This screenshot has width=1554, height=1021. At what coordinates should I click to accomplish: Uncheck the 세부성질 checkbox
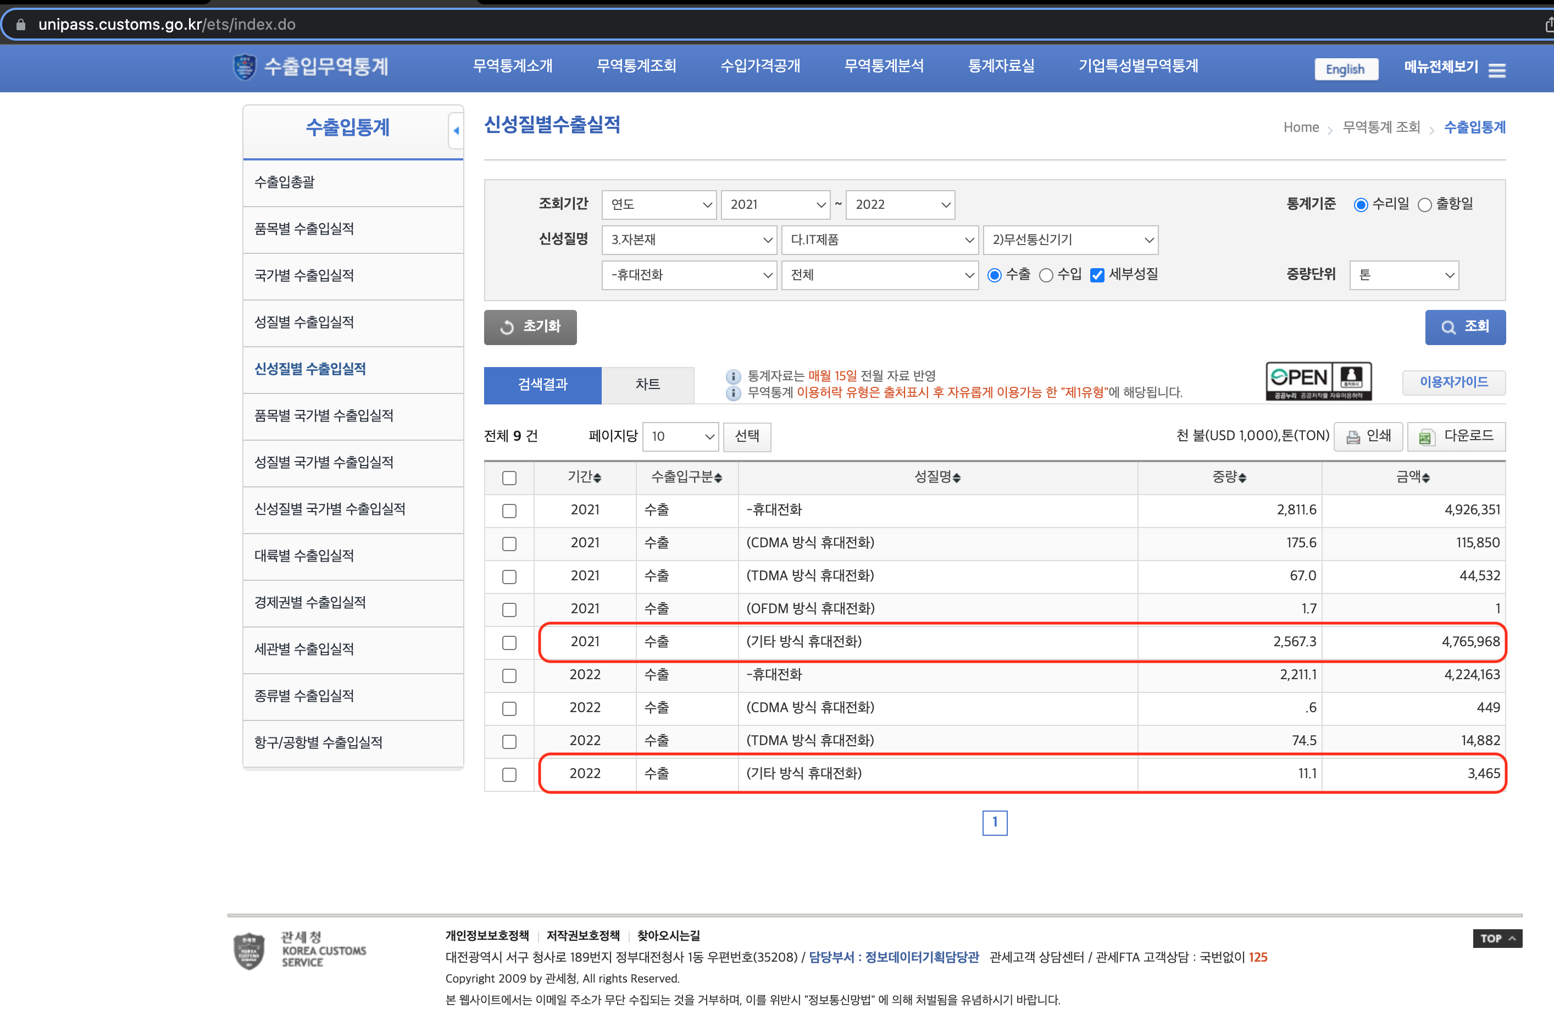1096,275
